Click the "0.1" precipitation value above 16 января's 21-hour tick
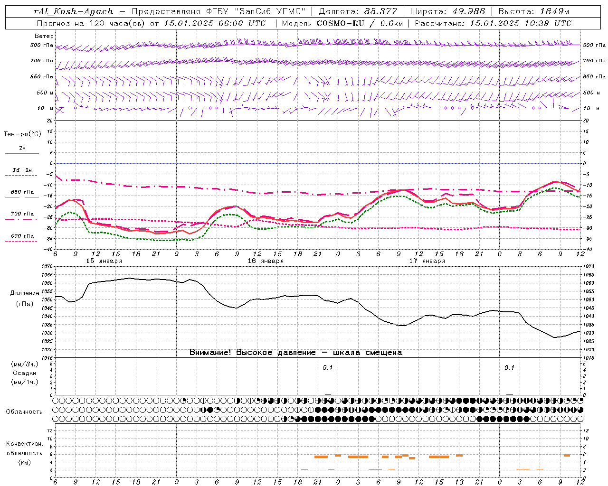 tap(328, 367)
